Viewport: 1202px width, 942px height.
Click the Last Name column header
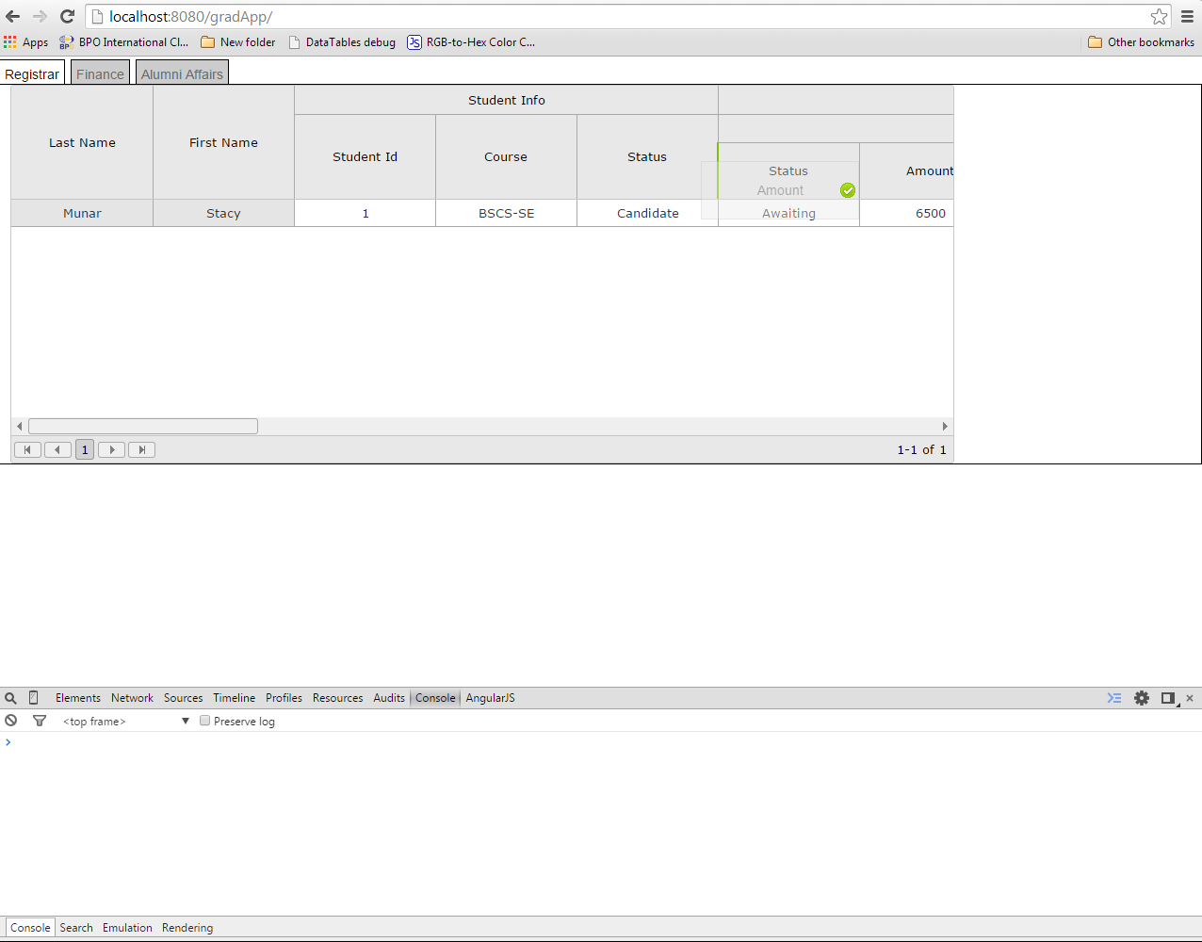click(x=82, y=142)
